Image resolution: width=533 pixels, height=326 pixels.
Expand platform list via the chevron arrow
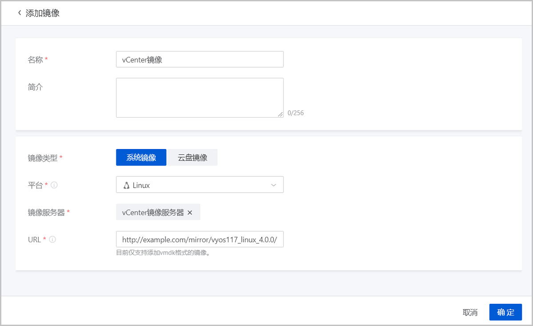(274, 185)
